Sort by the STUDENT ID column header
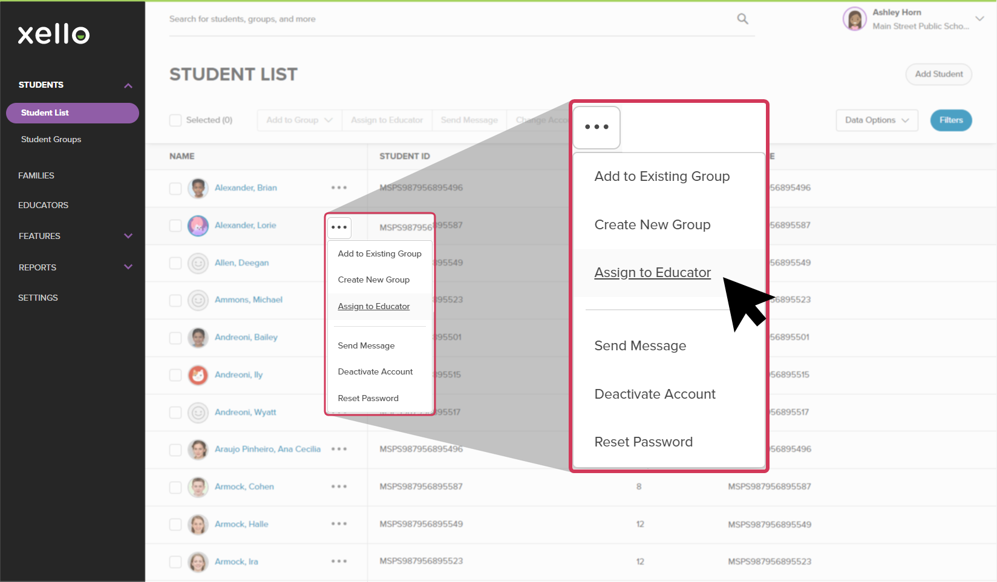Screen dimensions: 997x582 [x=404, y=156]
